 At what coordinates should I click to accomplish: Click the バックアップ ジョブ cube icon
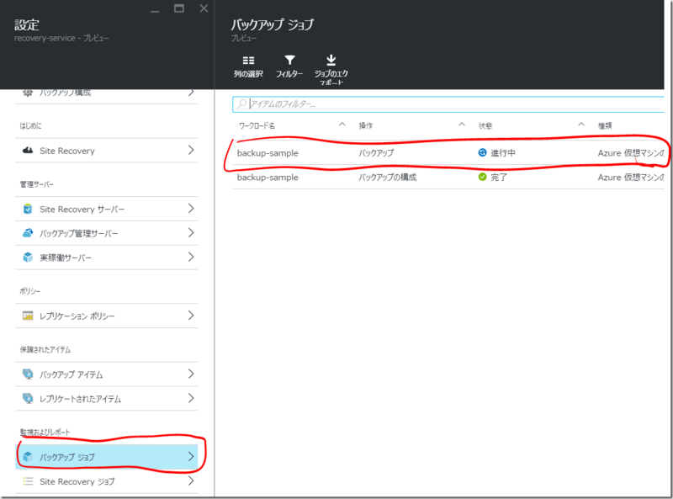tap(28, 456)
